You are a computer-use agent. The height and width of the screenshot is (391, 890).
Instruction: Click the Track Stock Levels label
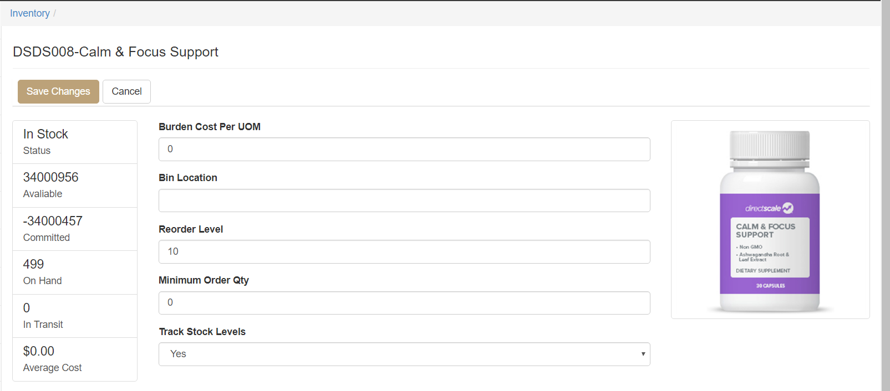pos(202,332)
